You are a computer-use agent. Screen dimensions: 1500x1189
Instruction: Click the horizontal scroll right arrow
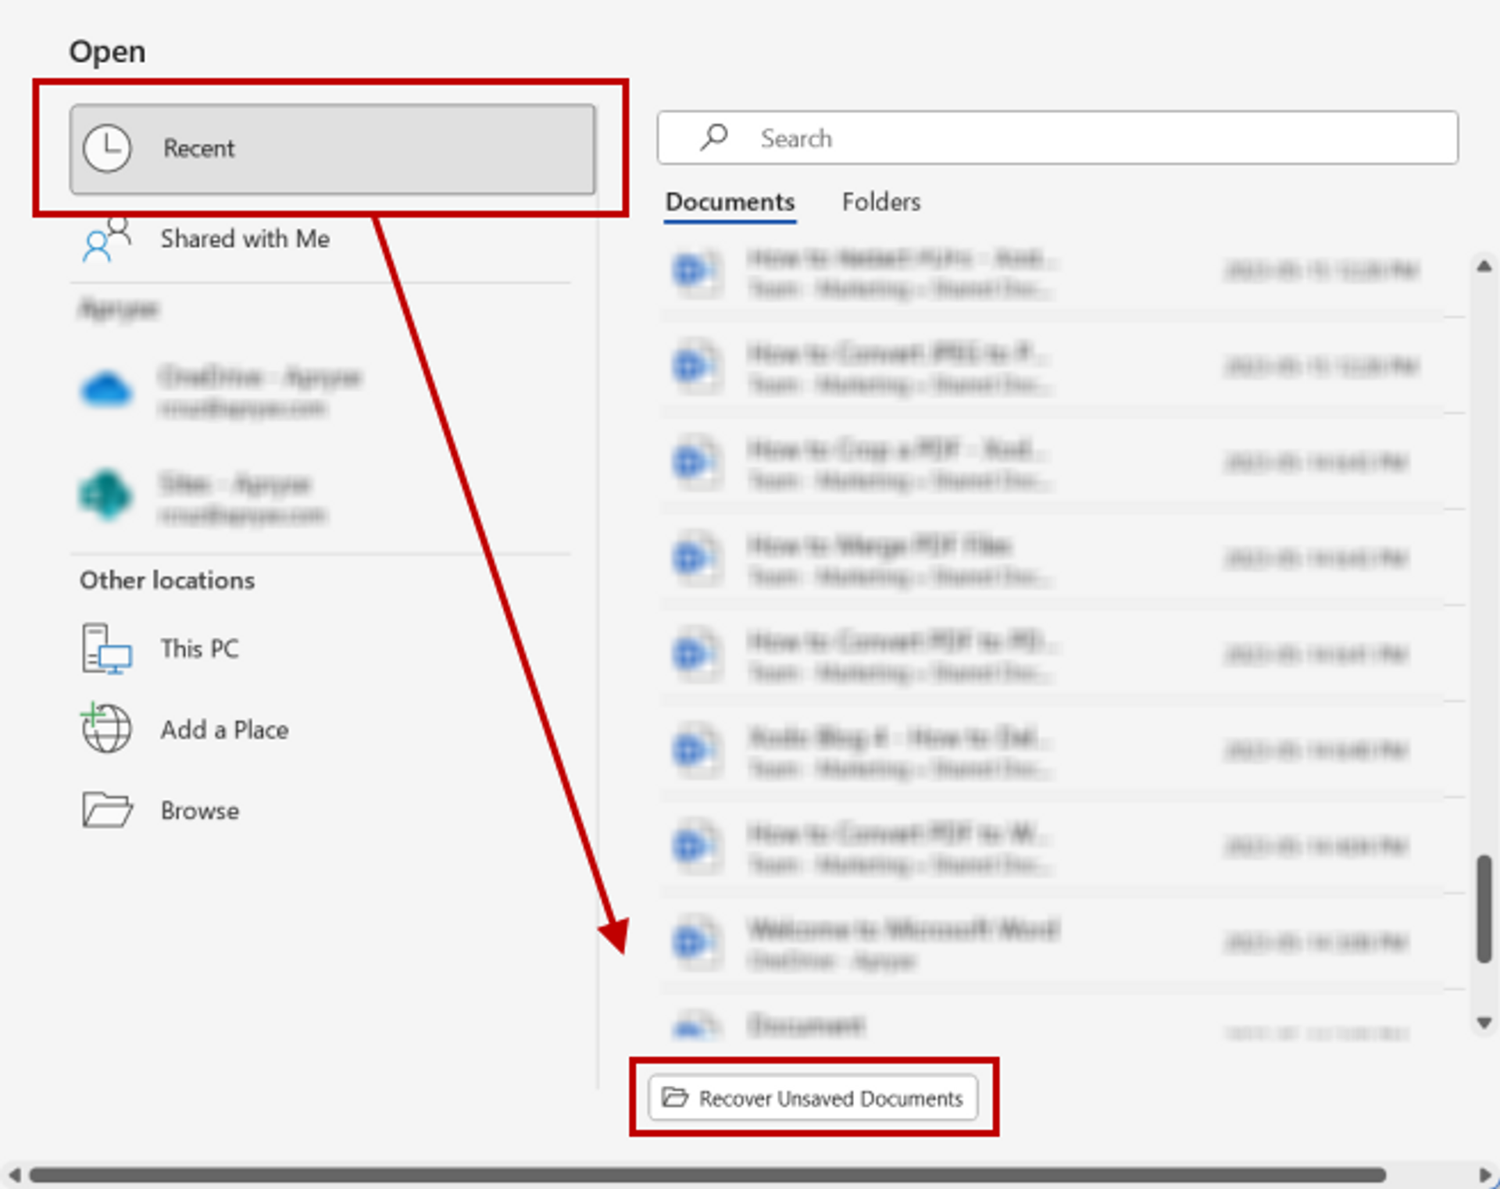1485,1174
